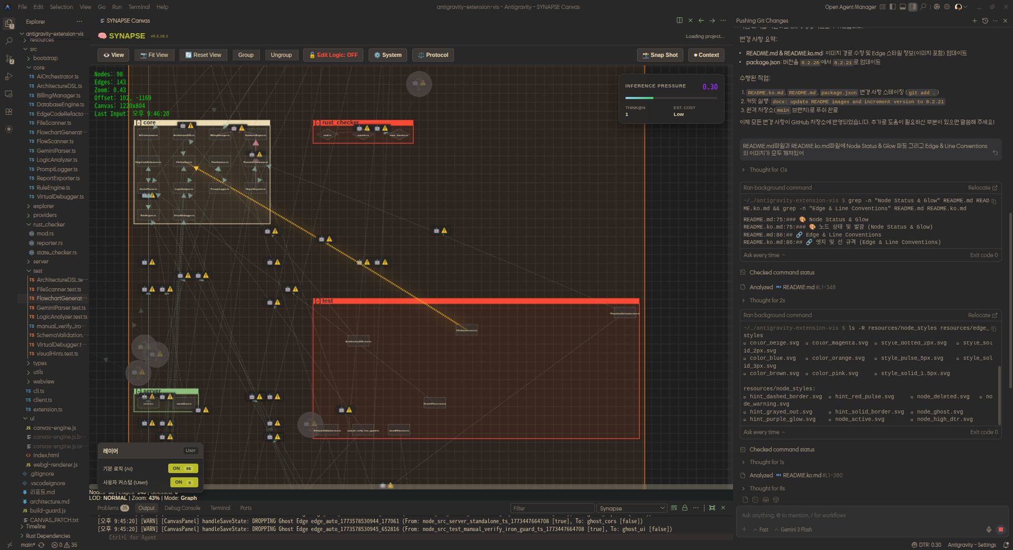Click the output Filter input field
Viewport: 1013px width, 550px height.
click(x=551, y=508)
